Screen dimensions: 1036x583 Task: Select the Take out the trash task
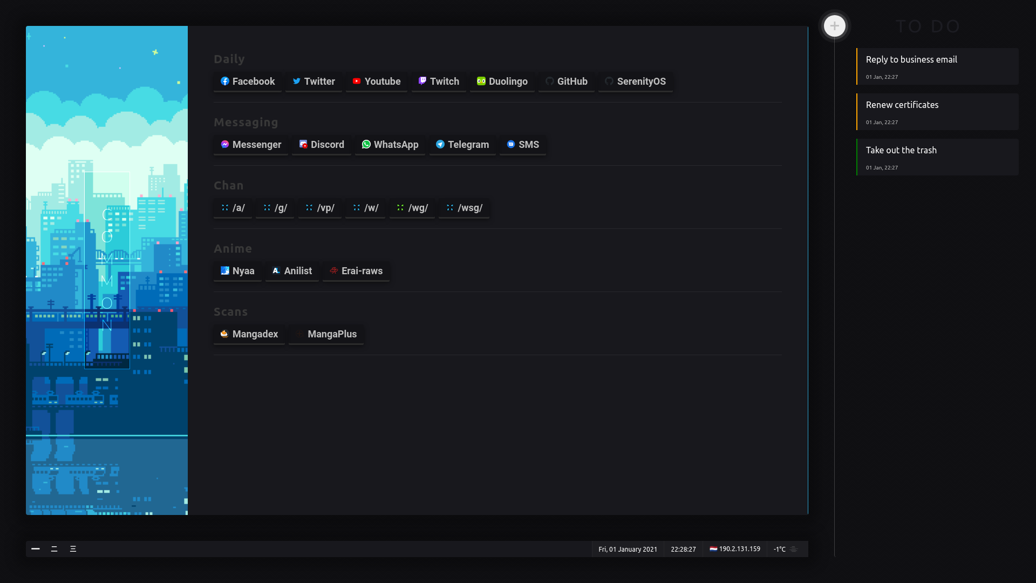(937, 157)
